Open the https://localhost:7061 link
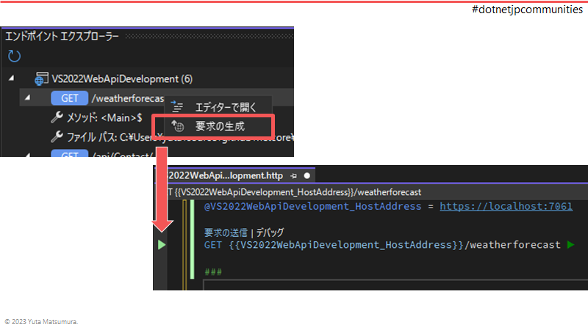The image size is (588, 330). click(x=506, y=206)
